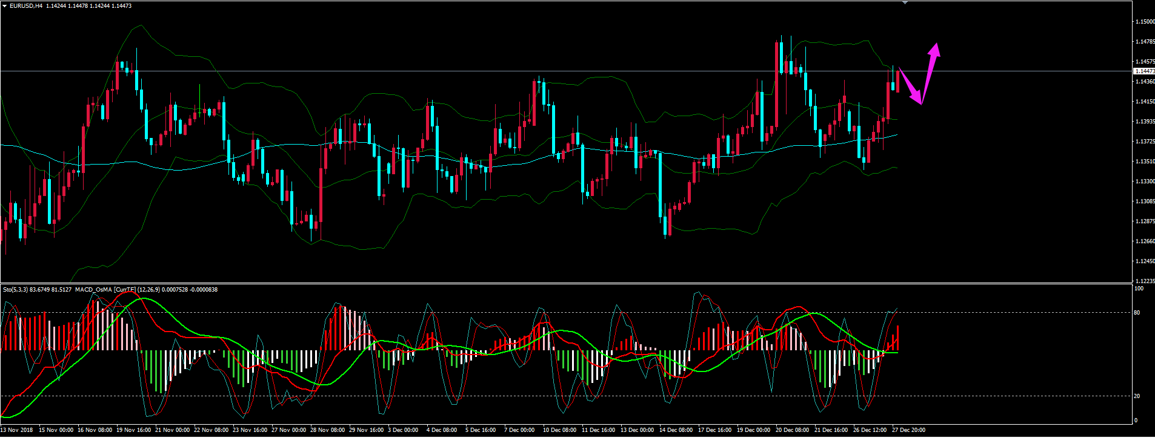The height and width of the screenshot is (438, 1155).
Task: Click the 21 Dec 16:00 time label
Action: 831,430
